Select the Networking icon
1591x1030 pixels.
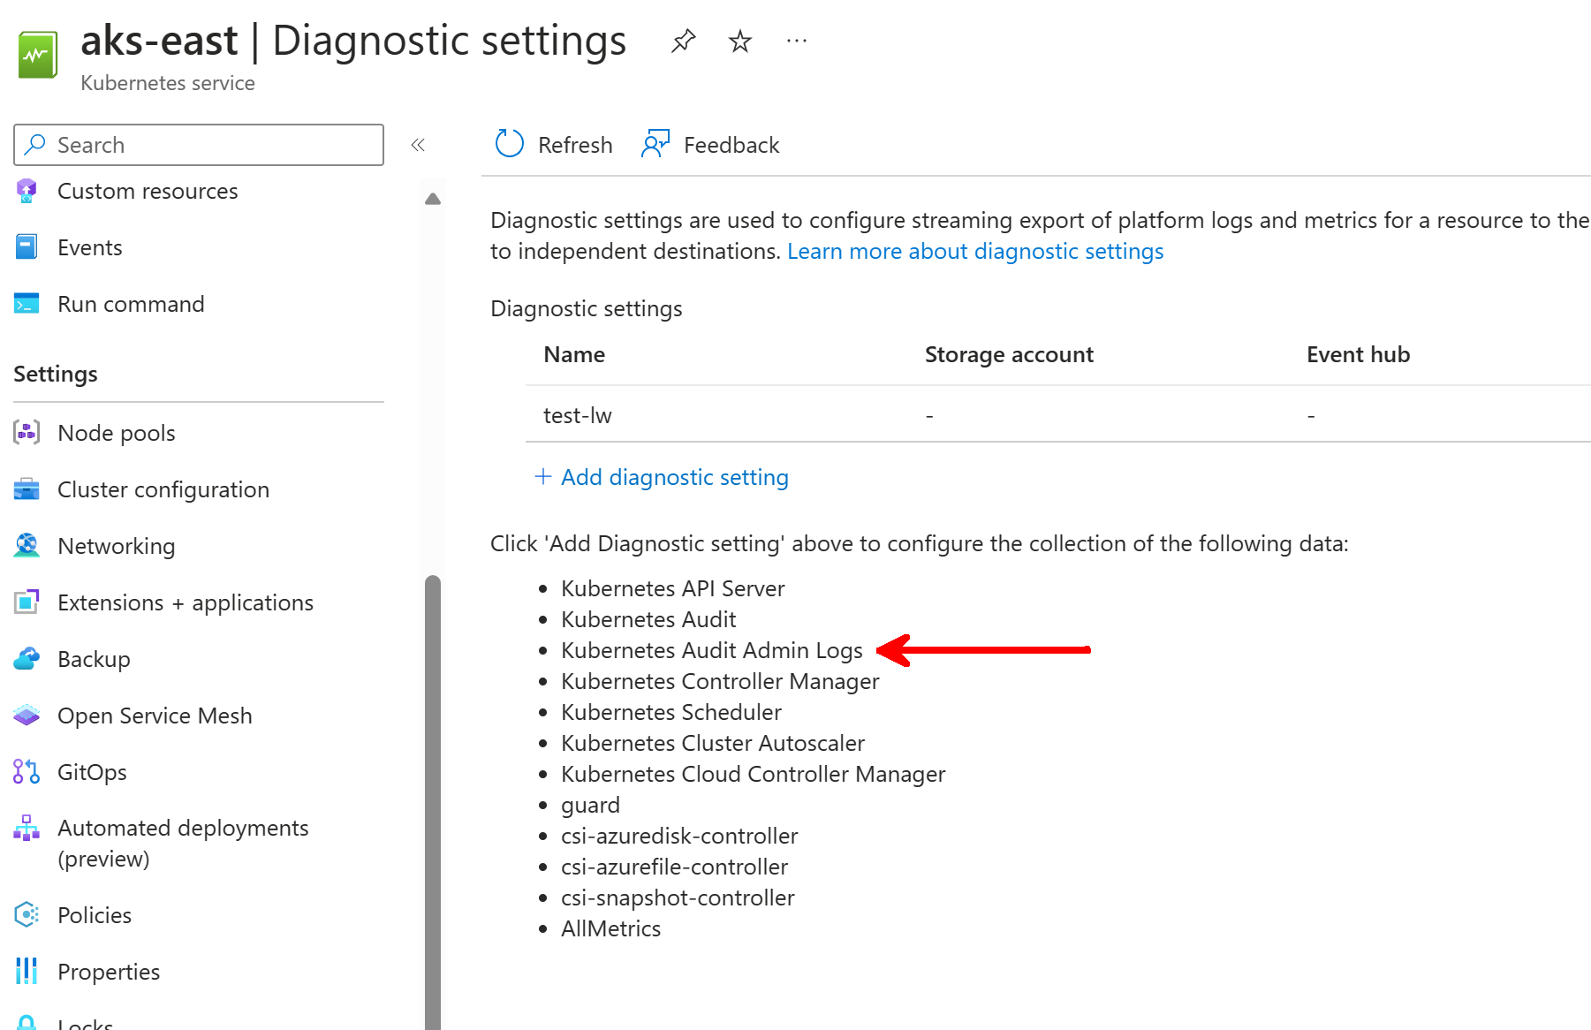27,545
